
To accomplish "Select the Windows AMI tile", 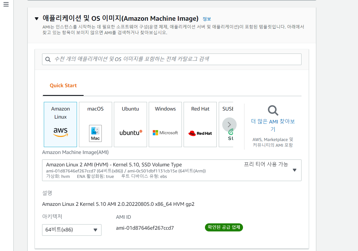I will tap(165, 124).
